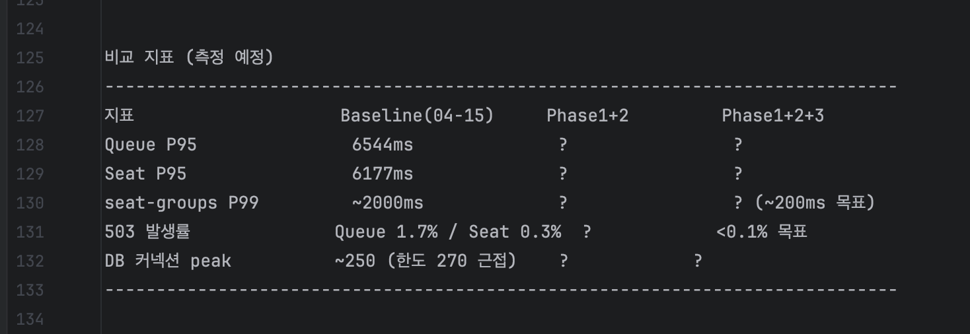
Task: Place cursor on the '6544ms' value
Action: [x=383, y=145]
